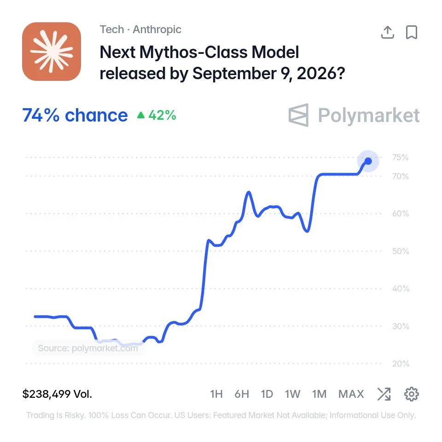
Task: Click the $238,499 Vol. figure
Action: [57, 394]
